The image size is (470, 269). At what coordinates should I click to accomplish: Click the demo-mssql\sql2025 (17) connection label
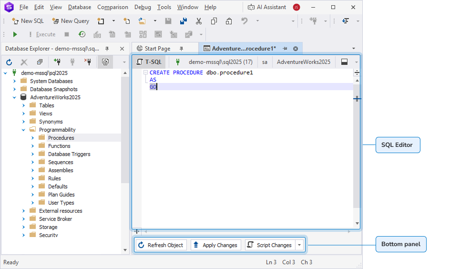[x=221, y=62]
